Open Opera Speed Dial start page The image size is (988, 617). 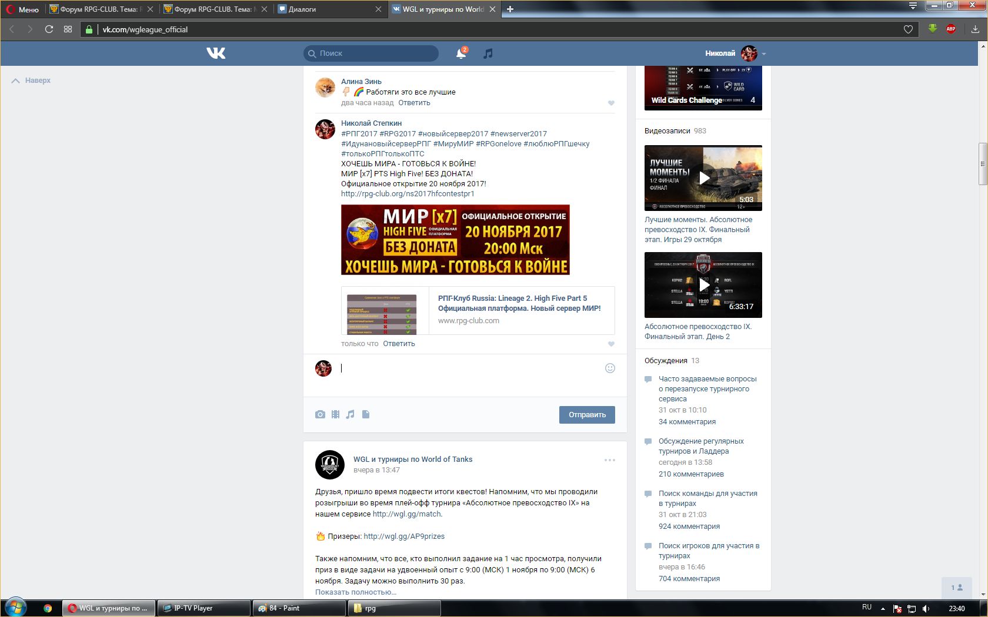pyautogui.click(x=68, y=29)
